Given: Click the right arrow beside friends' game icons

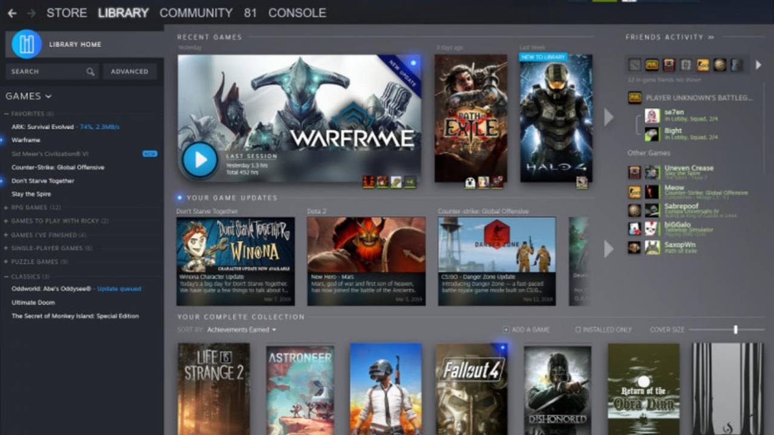Looking at the screenshot, I should pyautogui.click(x=758, y=65).
